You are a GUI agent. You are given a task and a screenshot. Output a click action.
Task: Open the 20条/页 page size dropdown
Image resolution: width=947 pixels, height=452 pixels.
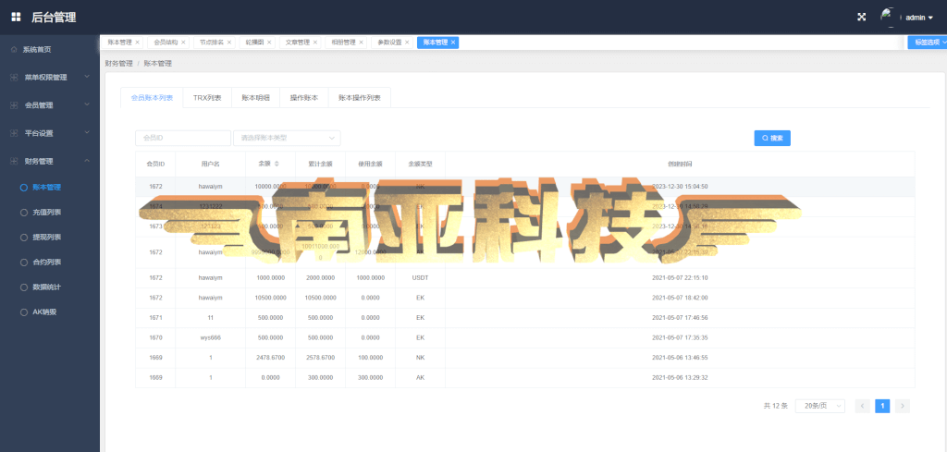tap(820, 406)
